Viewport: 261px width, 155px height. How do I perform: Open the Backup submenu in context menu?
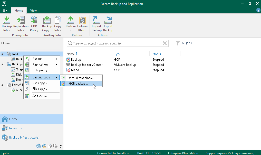click(42, 59)
